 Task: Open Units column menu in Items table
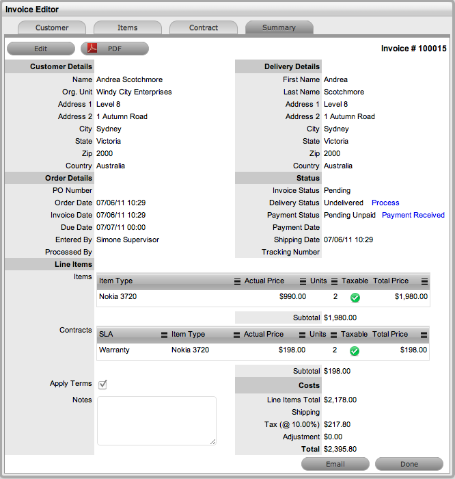(x=334, y=281)
